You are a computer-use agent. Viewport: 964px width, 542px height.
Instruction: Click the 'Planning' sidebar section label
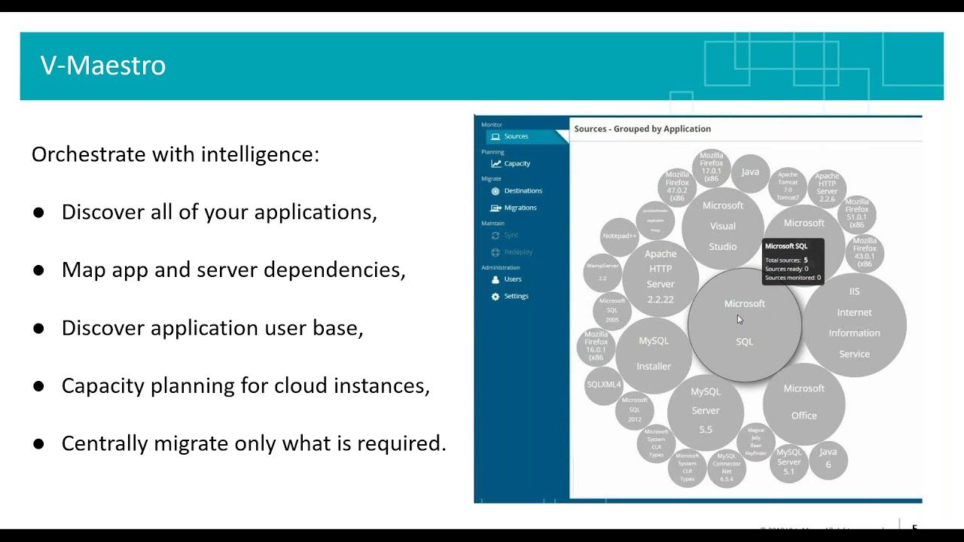tap(493, 152)
